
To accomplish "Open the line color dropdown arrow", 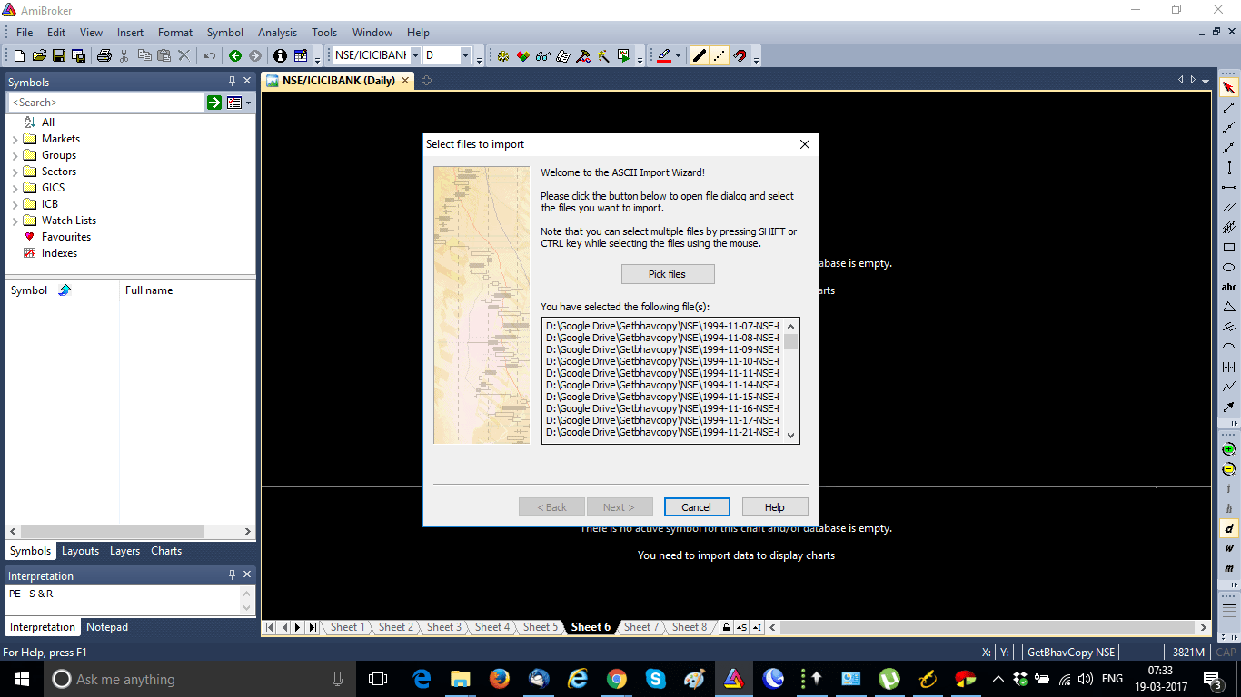I will click(678, 55).
